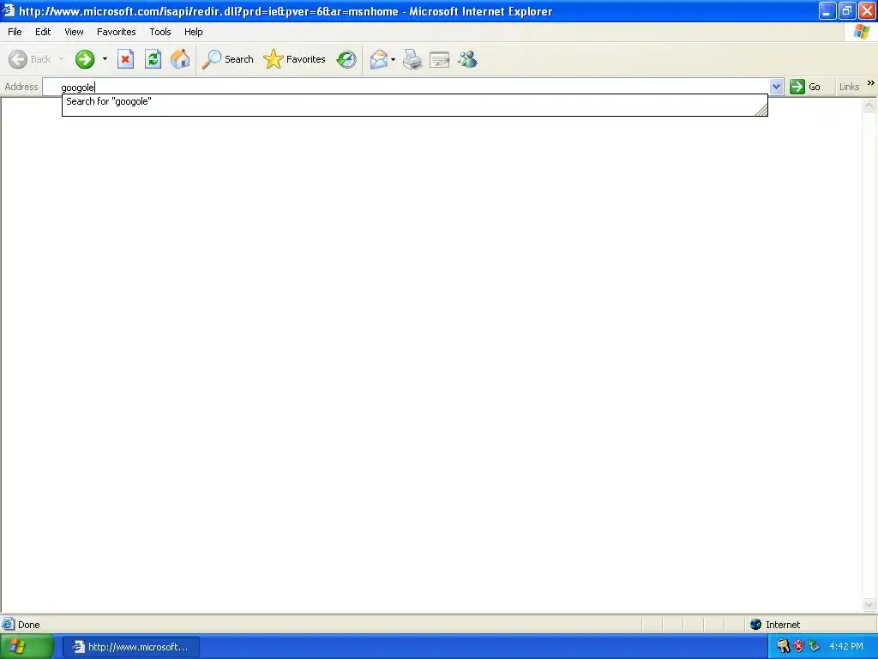The image size is (878, 659).
Task: Open the Favorites menu
Action: (x=116, y=32)
